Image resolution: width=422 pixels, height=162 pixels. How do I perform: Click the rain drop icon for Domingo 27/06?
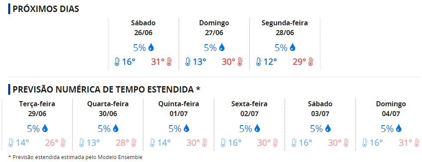click(222, 48)
